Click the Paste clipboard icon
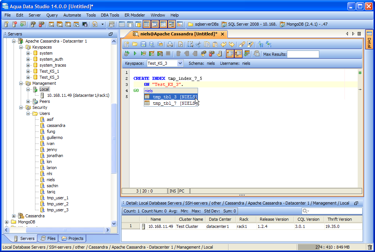The height and width of the screenshot is (252, 375). coord(215,44)
